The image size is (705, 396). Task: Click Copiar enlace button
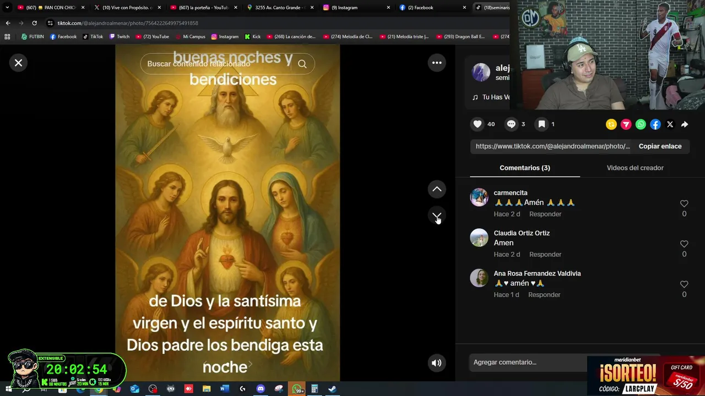660,146
